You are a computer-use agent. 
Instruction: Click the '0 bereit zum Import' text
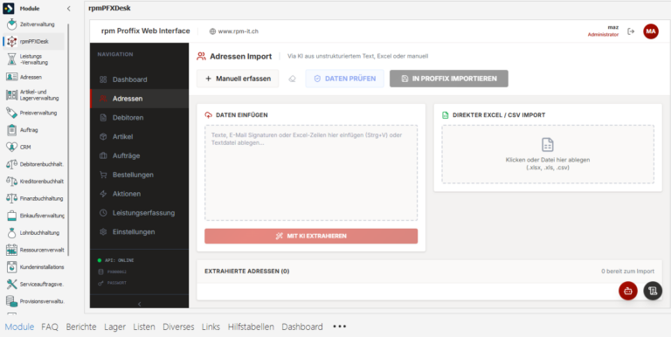tap(628, 272)
